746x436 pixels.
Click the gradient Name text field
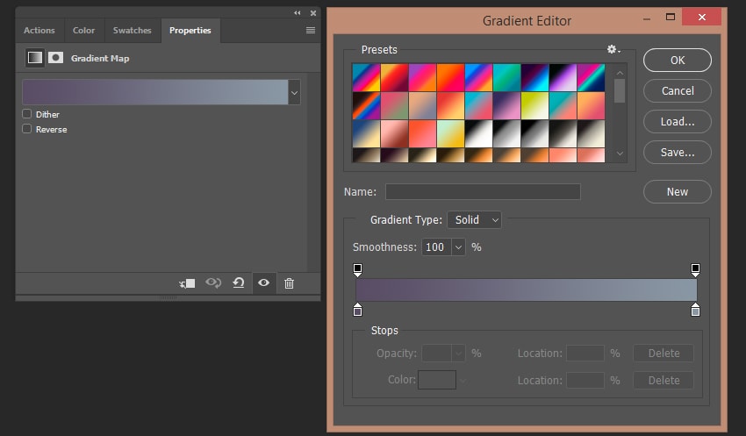[483, 191]
